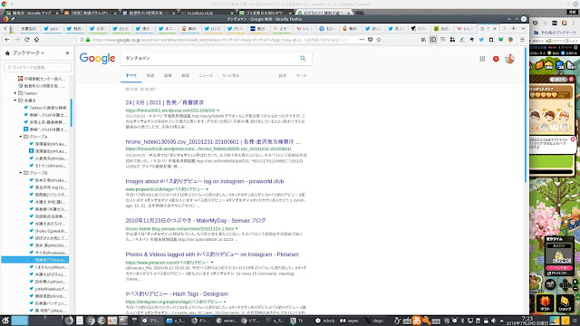
Task: Open '2010年11月23日のつぶやき' Seesaa blog result
Action: click(x=196, y=220)
